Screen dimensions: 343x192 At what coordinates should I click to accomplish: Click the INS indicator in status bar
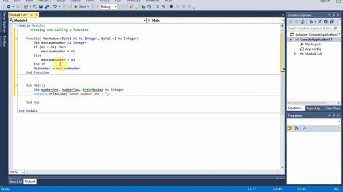(x=336, y=189)
